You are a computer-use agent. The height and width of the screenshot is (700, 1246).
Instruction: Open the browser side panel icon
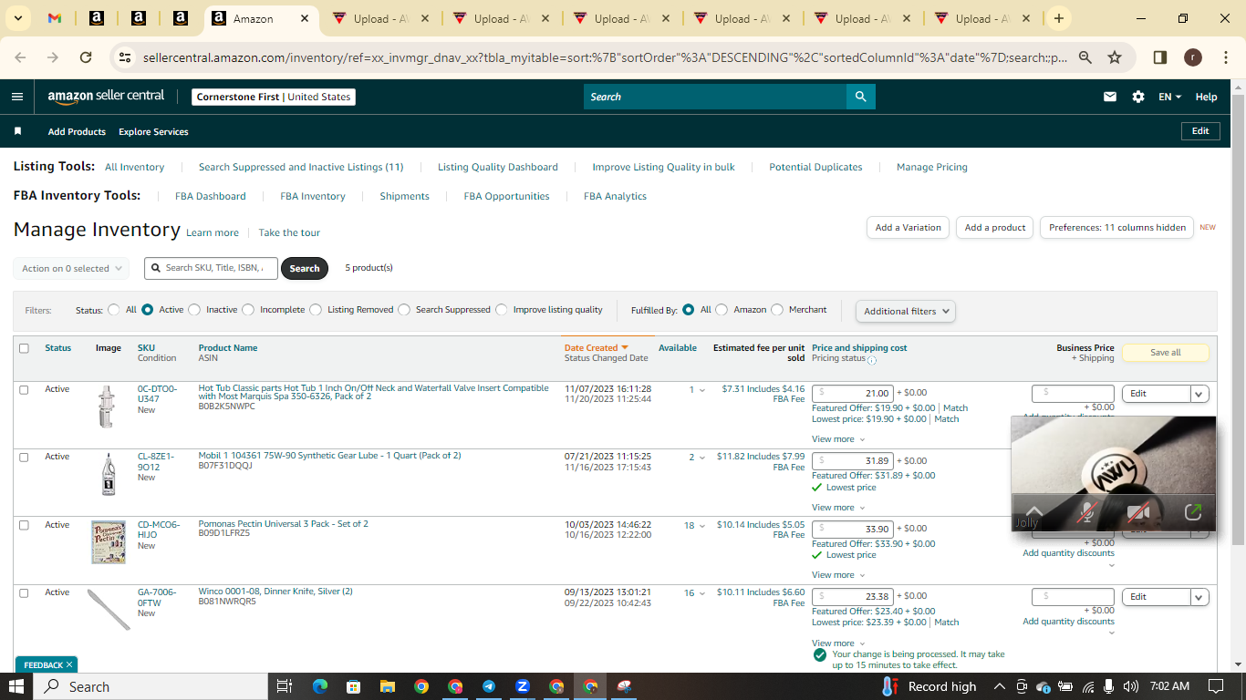(x=1160, y=57)
